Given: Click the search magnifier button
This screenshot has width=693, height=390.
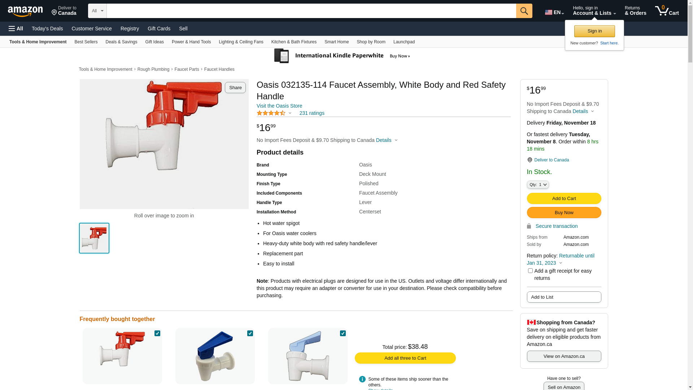Looking at the screenshot, I should pos(524,11).
